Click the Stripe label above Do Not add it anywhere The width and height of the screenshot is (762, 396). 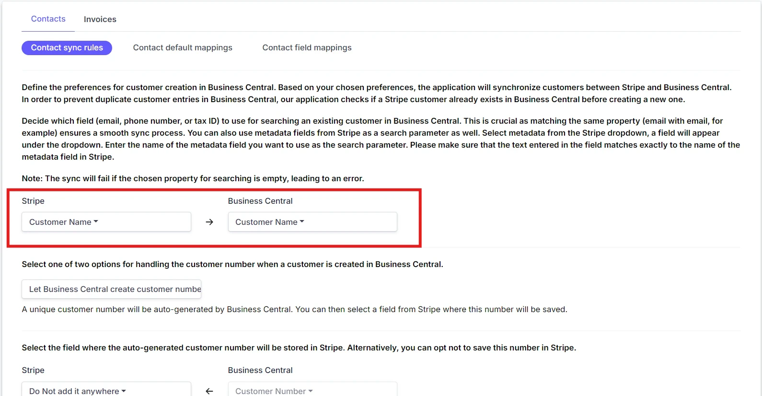(x=33, y=370)
